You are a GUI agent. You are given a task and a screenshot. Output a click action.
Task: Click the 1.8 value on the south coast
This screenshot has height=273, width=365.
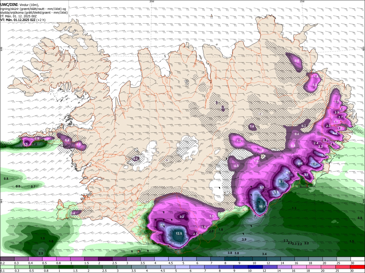[221, 229]
